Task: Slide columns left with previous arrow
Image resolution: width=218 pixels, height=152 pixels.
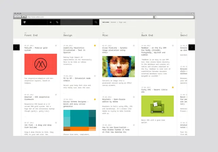Action: (16, 47)
